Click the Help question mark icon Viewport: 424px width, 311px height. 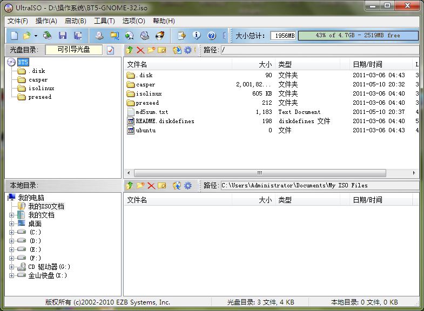pos(212,36)
